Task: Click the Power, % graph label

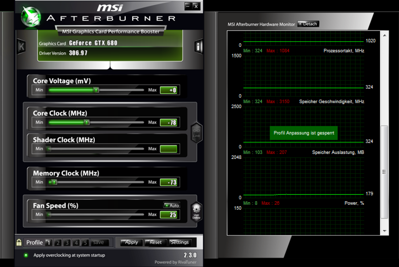Action: (354, 203)
